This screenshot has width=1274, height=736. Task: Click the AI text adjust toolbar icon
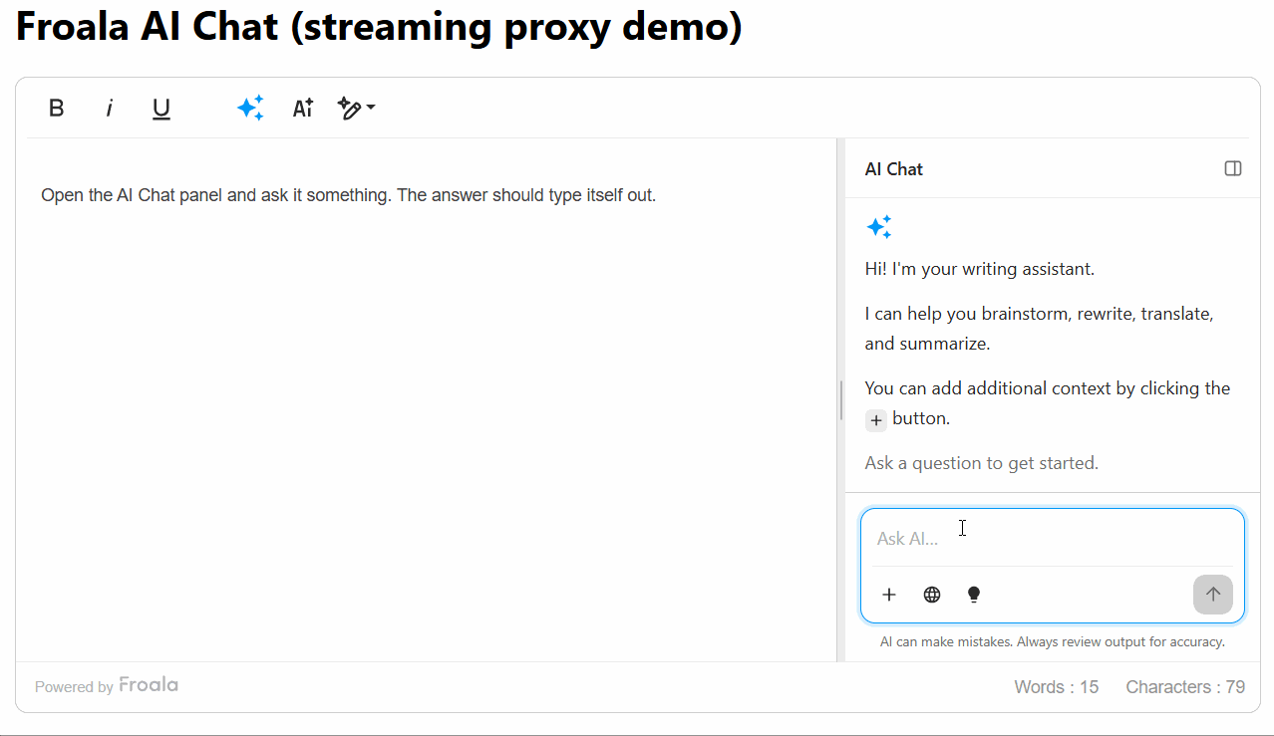[303, 109]
